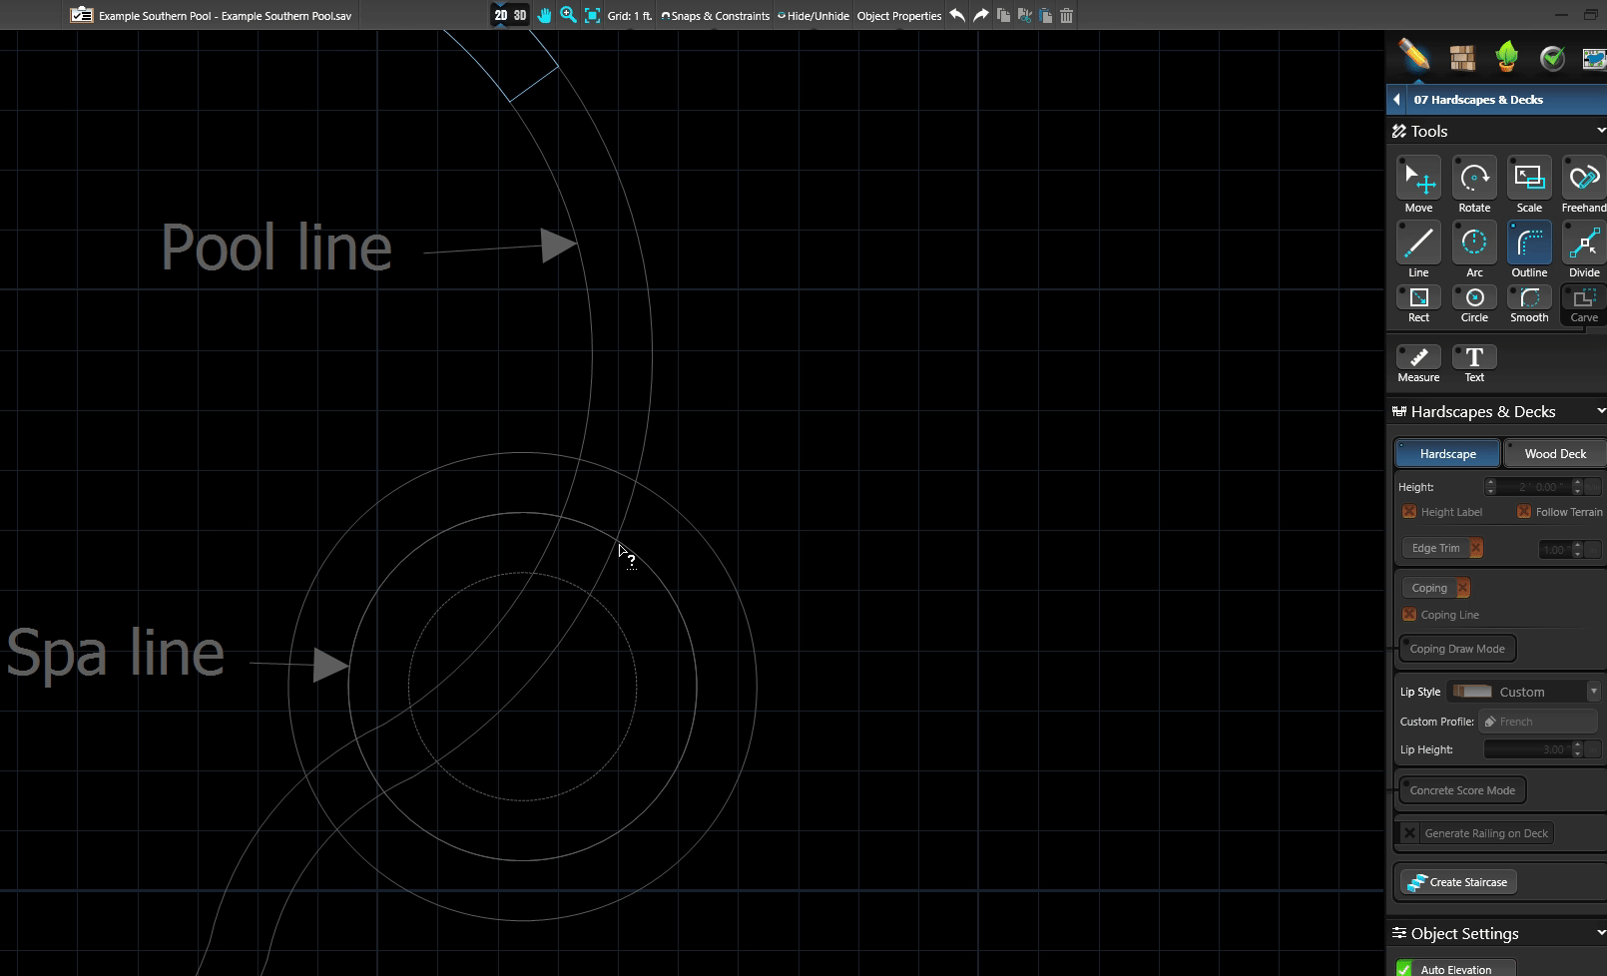1607x976 pixels.
Task: Switch to 3D view
Action: [520, 15]
